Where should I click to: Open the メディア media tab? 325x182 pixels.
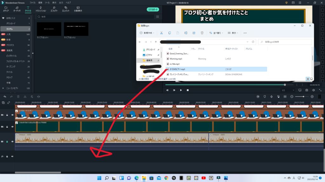pyautogui.click(x=6, y=9)
